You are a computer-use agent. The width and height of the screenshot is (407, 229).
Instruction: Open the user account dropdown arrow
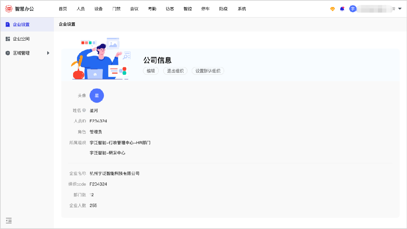coord(400,9)
